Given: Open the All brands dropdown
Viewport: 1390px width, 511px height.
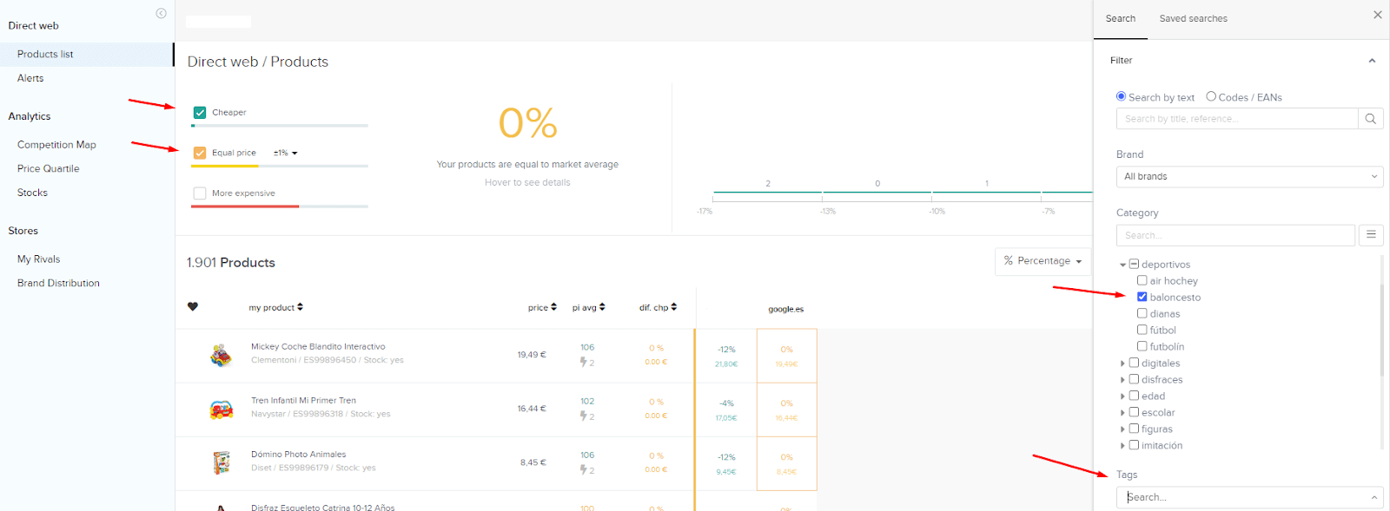Looking at the screenshot, I should pos(1249,176).
